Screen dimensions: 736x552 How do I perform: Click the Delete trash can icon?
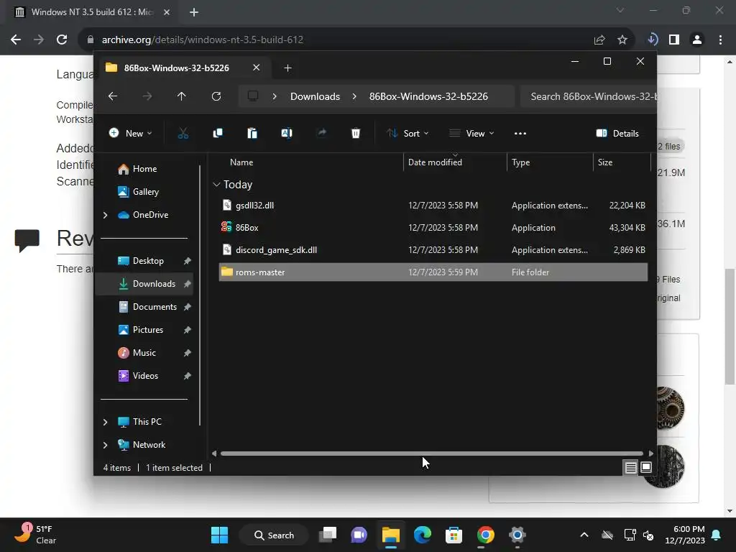pos(356,134)
